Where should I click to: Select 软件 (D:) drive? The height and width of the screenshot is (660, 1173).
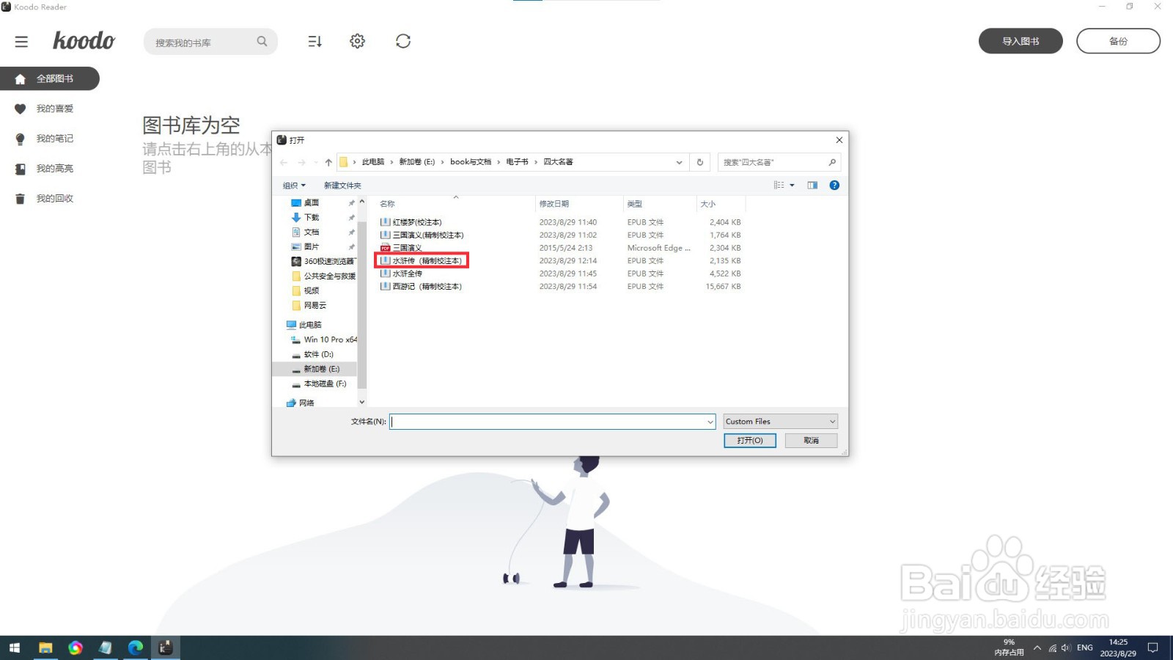click(x=312, y=354)
